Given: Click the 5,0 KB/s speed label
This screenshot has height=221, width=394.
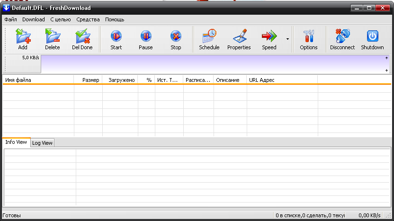Looking at the screenshot, I should [31, 58].
